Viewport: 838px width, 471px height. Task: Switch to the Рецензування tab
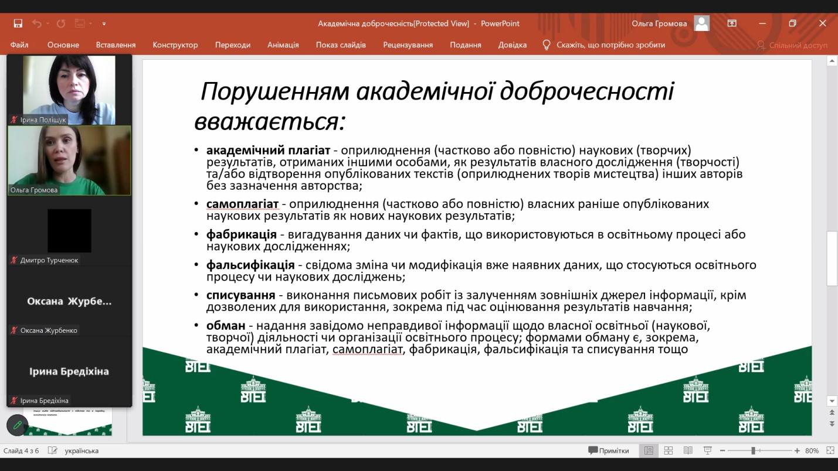(408, 45)
